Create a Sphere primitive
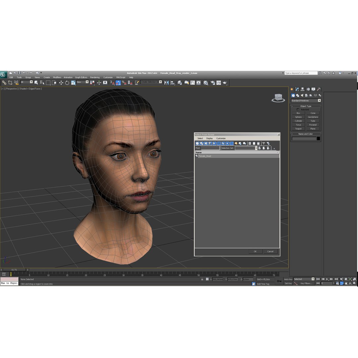 click(298, 117)
